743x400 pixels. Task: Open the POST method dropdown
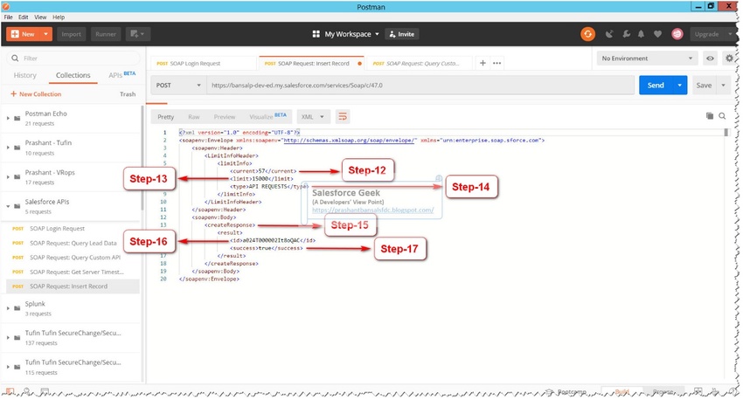coord(178,86)
